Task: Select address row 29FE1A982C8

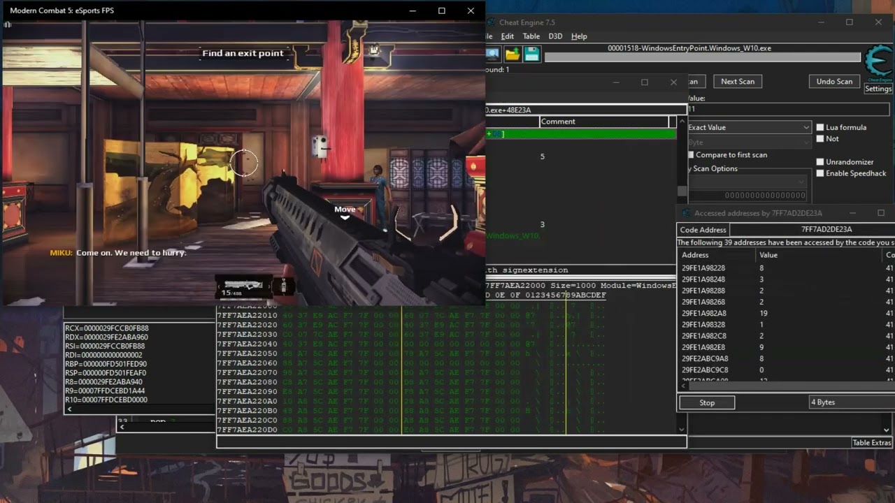Action: 785,336
